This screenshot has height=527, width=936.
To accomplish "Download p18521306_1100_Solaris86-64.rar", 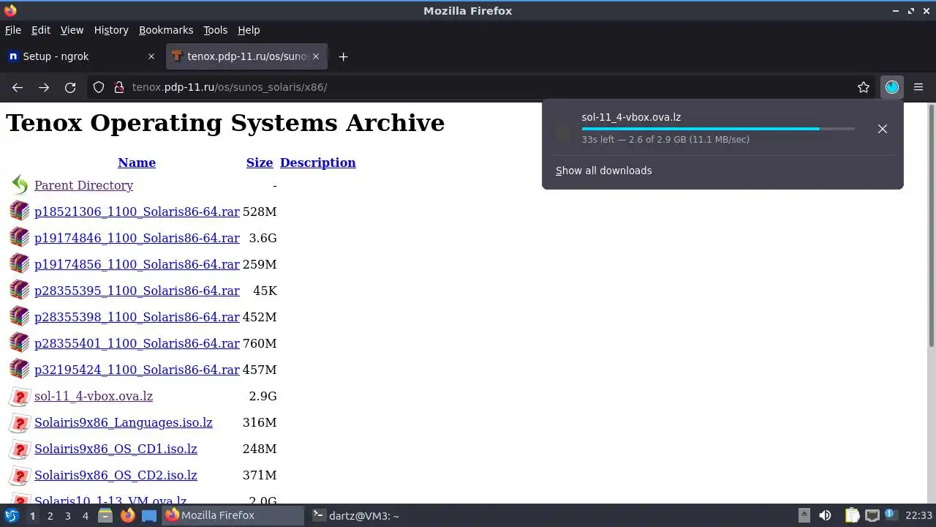I will [137, 212].
